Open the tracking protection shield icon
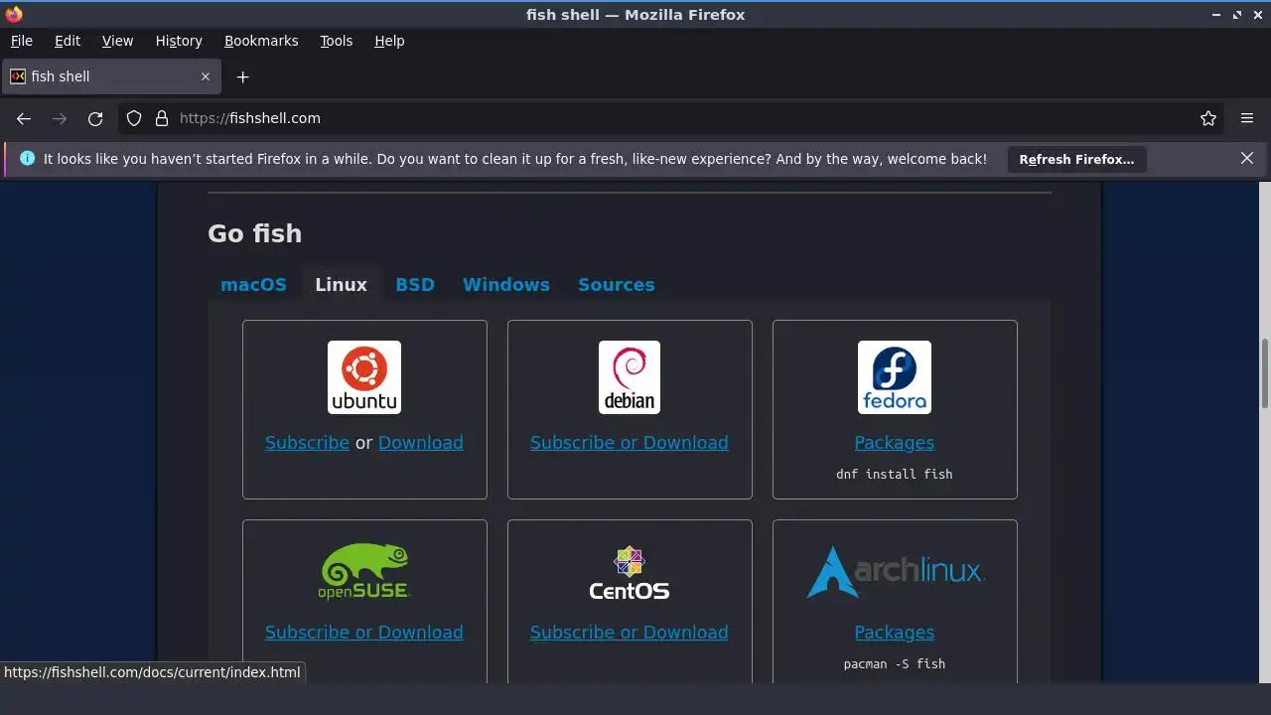 [134, 118]
